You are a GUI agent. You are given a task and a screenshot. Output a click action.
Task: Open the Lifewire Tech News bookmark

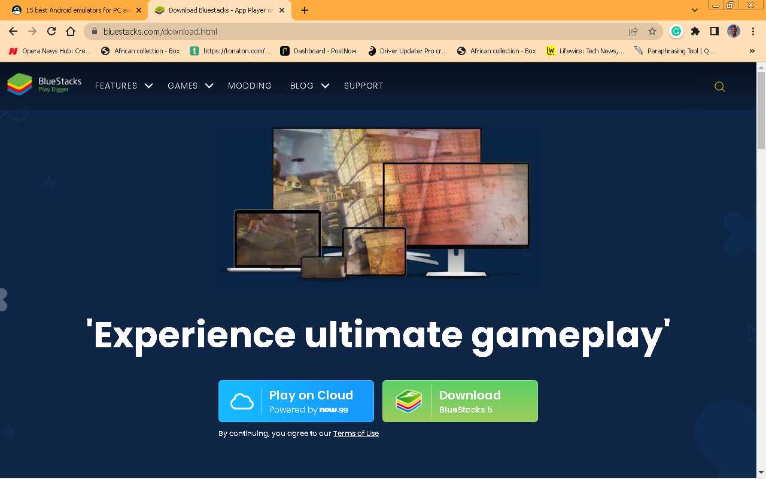[x=585, y=51]
